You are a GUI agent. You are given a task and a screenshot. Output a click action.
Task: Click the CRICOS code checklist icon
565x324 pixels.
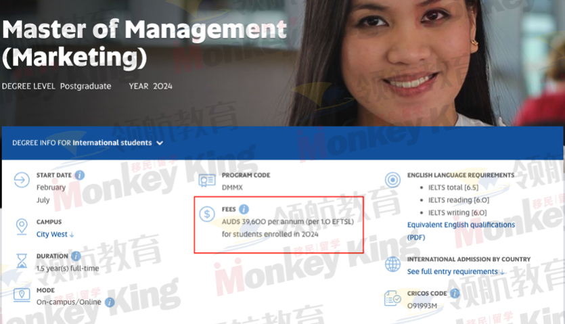click(392, 298)
